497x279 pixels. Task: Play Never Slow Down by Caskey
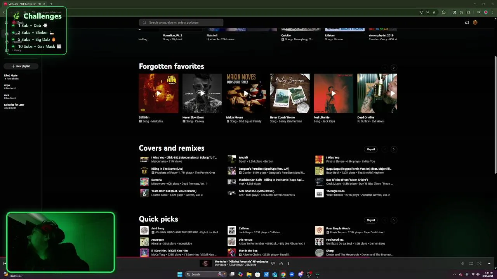(202, 93)
